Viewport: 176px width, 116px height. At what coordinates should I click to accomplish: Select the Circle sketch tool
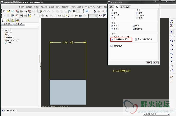tap(172, 41)
